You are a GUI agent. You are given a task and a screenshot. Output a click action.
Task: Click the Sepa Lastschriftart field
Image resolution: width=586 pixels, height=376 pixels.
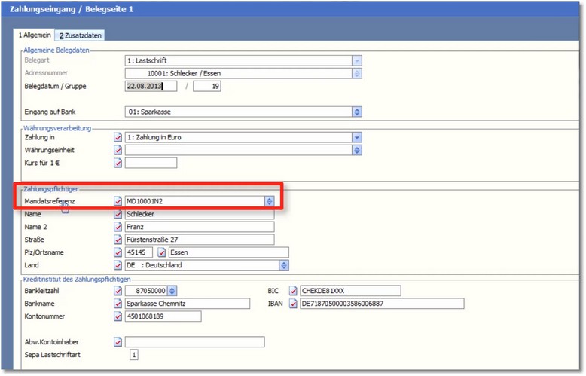(x=134, y=355)
